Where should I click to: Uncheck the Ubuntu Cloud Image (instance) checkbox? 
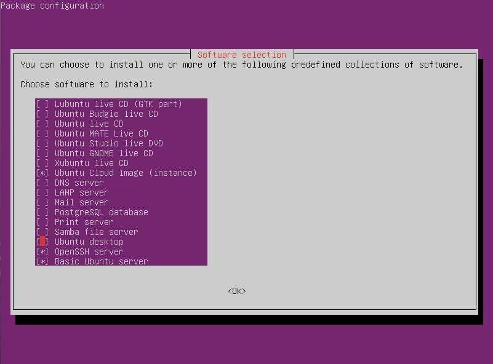[x=42, y=173]
